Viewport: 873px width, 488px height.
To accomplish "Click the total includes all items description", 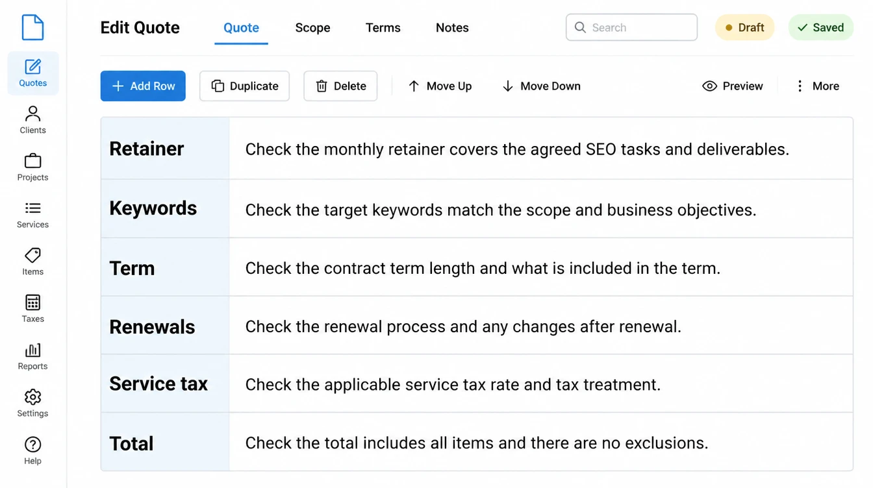I will click(x=477, y=443).
